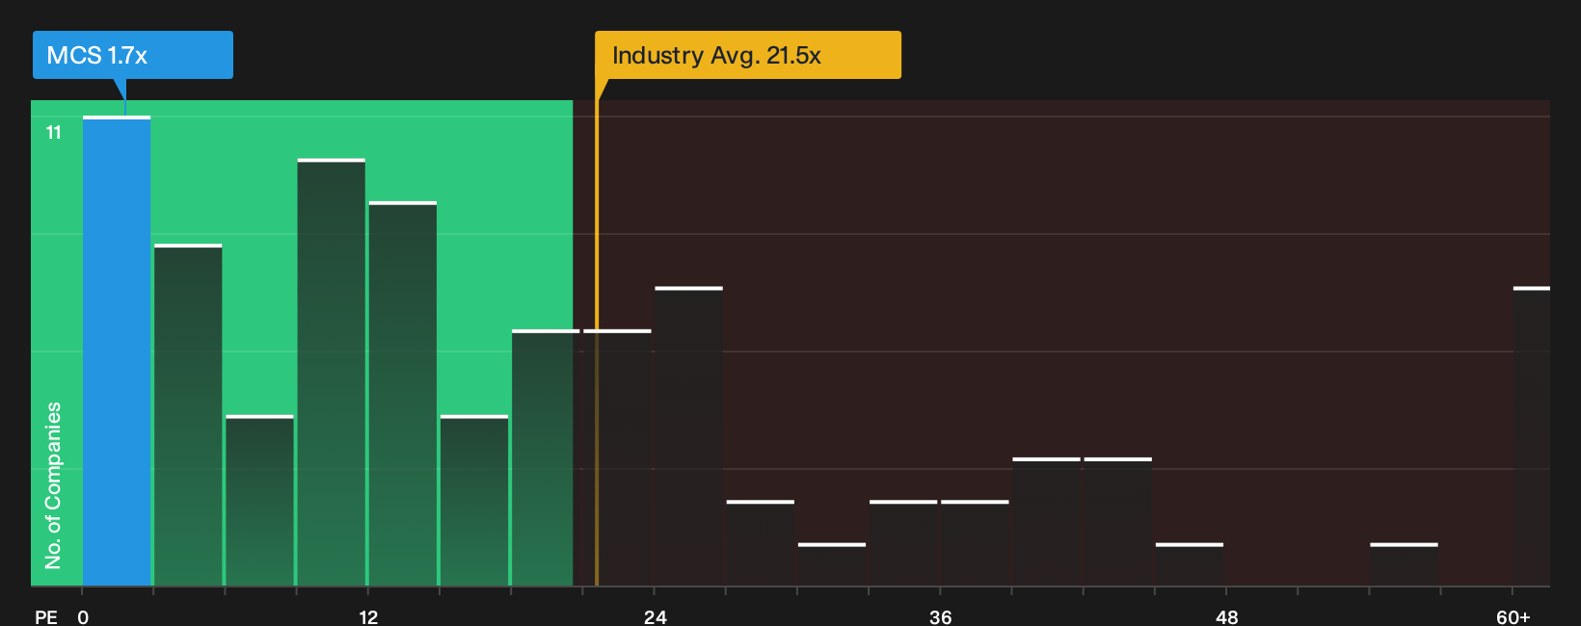Image resolution: width=1581 pixels, height=626 pixels.
Task: Select the bar for PE 15 to 18
Action: (x=474, y=501)
